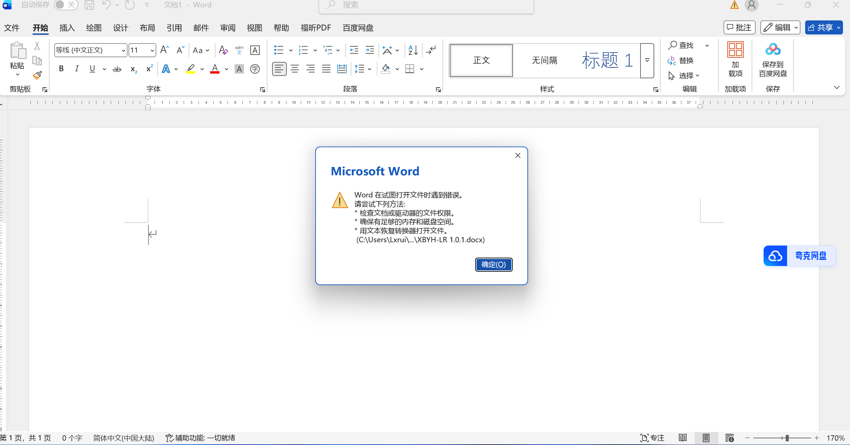Image resolution: width=850 pixels, height=445 pixels.
Task: Click the Format Painter brush icon
Action: coord(37,76)
